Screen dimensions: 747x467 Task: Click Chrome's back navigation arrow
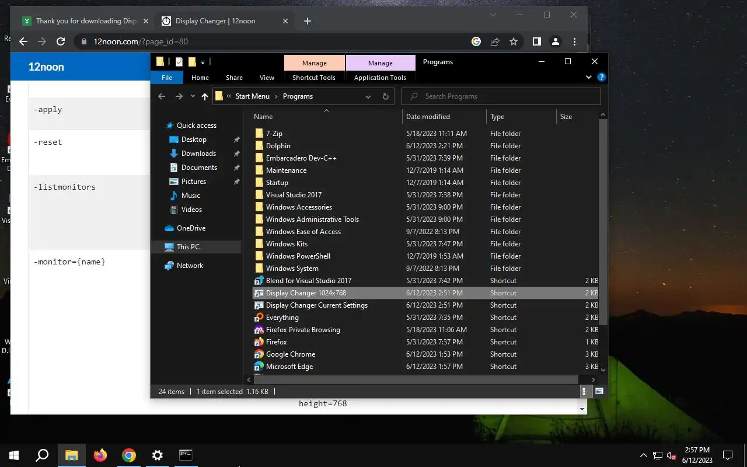tap(23, 41)
